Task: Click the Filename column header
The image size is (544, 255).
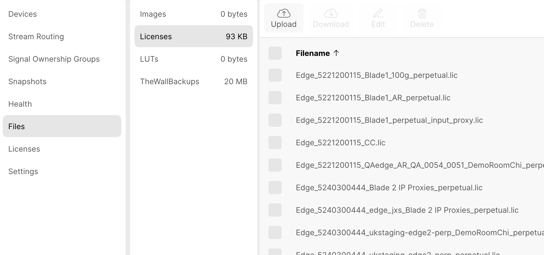Action: (313, 53)
